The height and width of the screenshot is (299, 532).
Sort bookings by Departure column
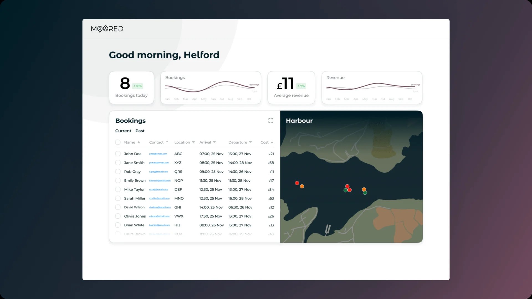point(237,142)
